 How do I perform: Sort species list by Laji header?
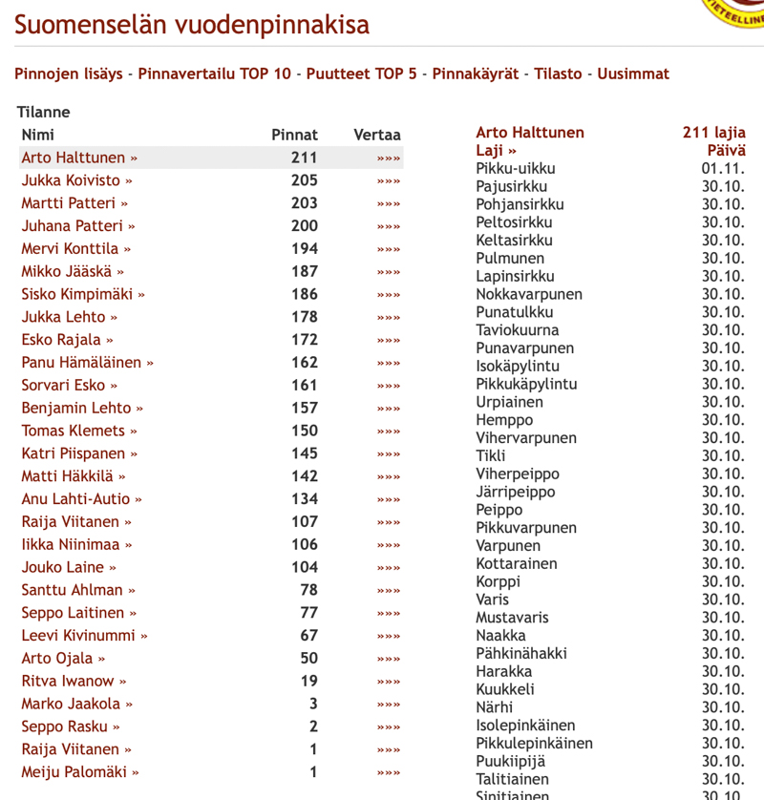pyautogui.click(x=496, y=151)
